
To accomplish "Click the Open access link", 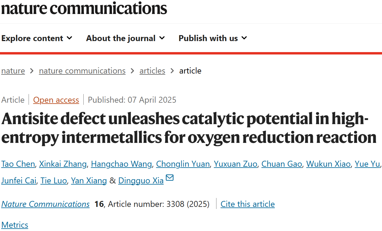I will [56, 100].
